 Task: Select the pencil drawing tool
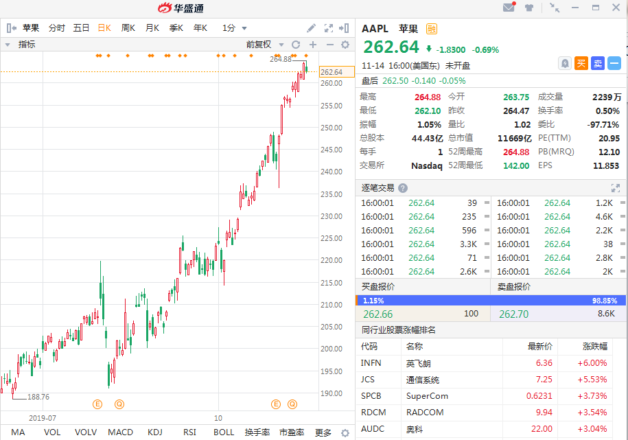pos(311,28)
